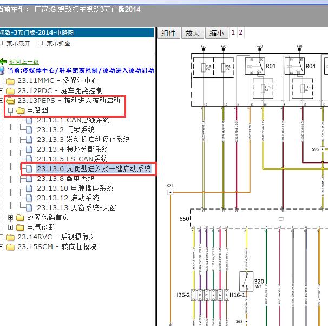Click the 23.13.5 LS-CAN document icon
Image resolution: width=328 pixels, height=326 pixels.
(29, 159)
